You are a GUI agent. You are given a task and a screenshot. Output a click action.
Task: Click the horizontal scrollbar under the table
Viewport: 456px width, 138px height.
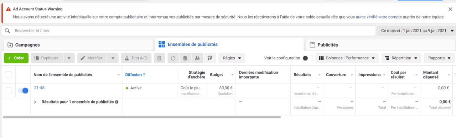tap(141, 117)
